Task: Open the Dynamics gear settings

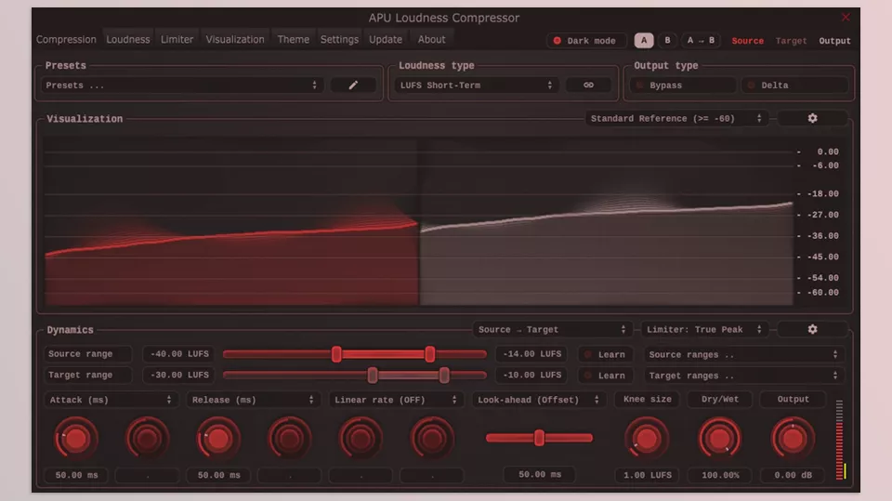Action: pos(812,330)
